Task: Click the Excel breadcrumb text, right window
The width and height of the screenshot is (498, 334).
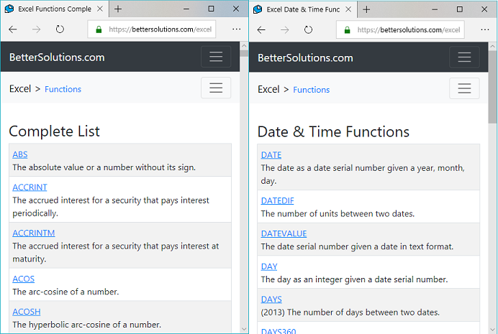Action: pyautogui.click(x=268, y=90)
